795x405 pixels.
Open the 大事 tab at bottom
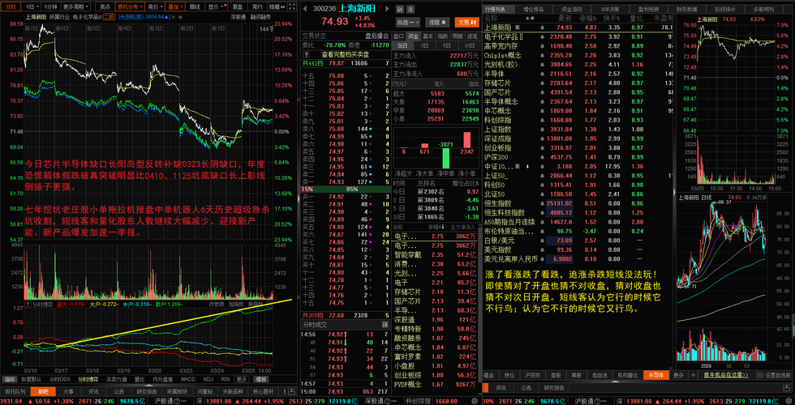click(68, 391)
